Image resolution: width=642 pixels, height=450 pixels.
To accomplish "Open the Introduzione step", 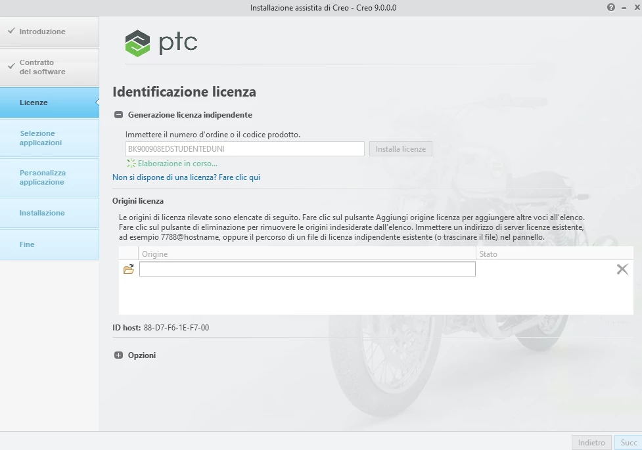I will pos(49,32).
